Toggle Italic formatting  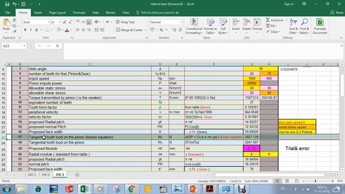click(x=31, y=30)
